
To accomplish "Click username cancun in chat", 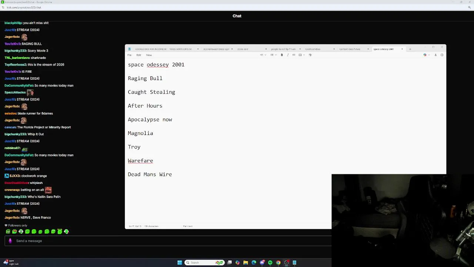I will (10, 127).
